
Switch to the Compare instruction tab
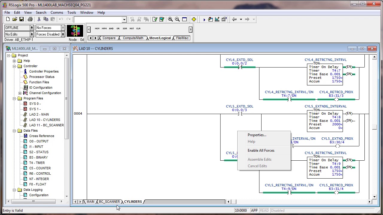pos(109,38)
